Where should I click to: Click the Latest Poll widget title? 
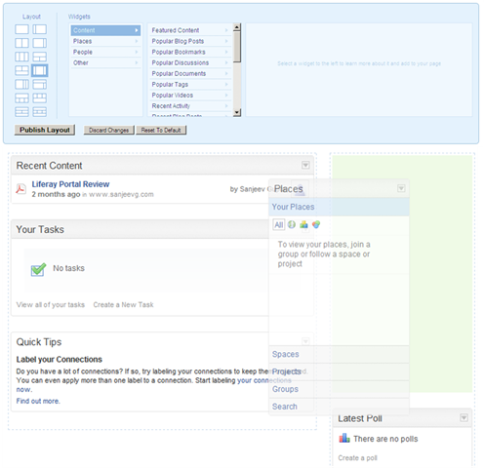point(360,418)
